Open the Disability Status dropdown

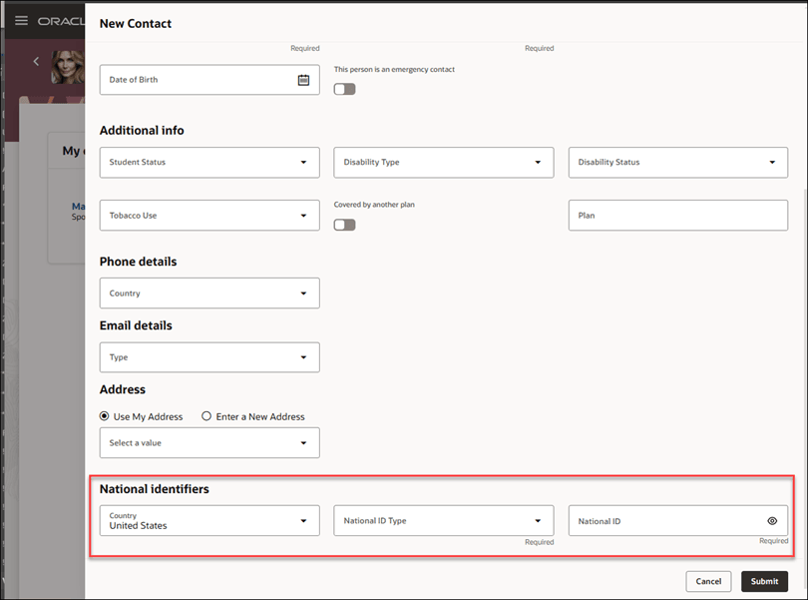click(x=678, y=163)
